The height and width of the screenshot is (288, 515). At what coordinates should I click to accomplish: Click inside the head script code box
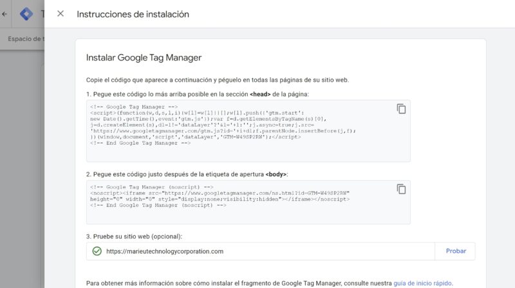tap(248, 131)
